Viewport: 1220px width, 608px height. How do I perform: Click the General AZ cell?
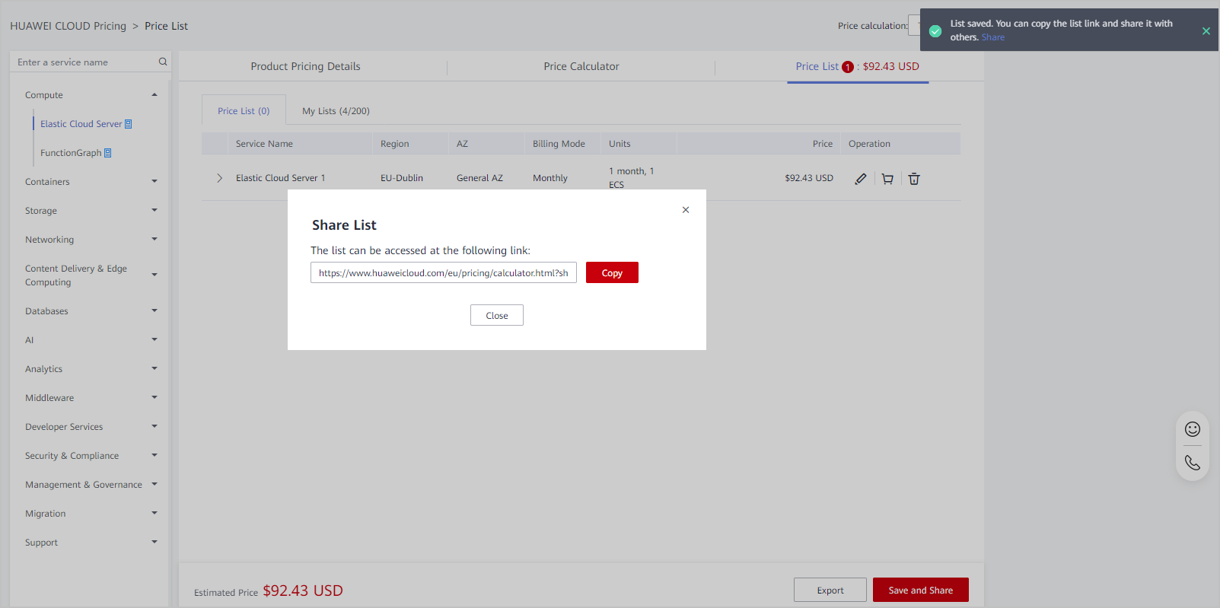(479, 178)
